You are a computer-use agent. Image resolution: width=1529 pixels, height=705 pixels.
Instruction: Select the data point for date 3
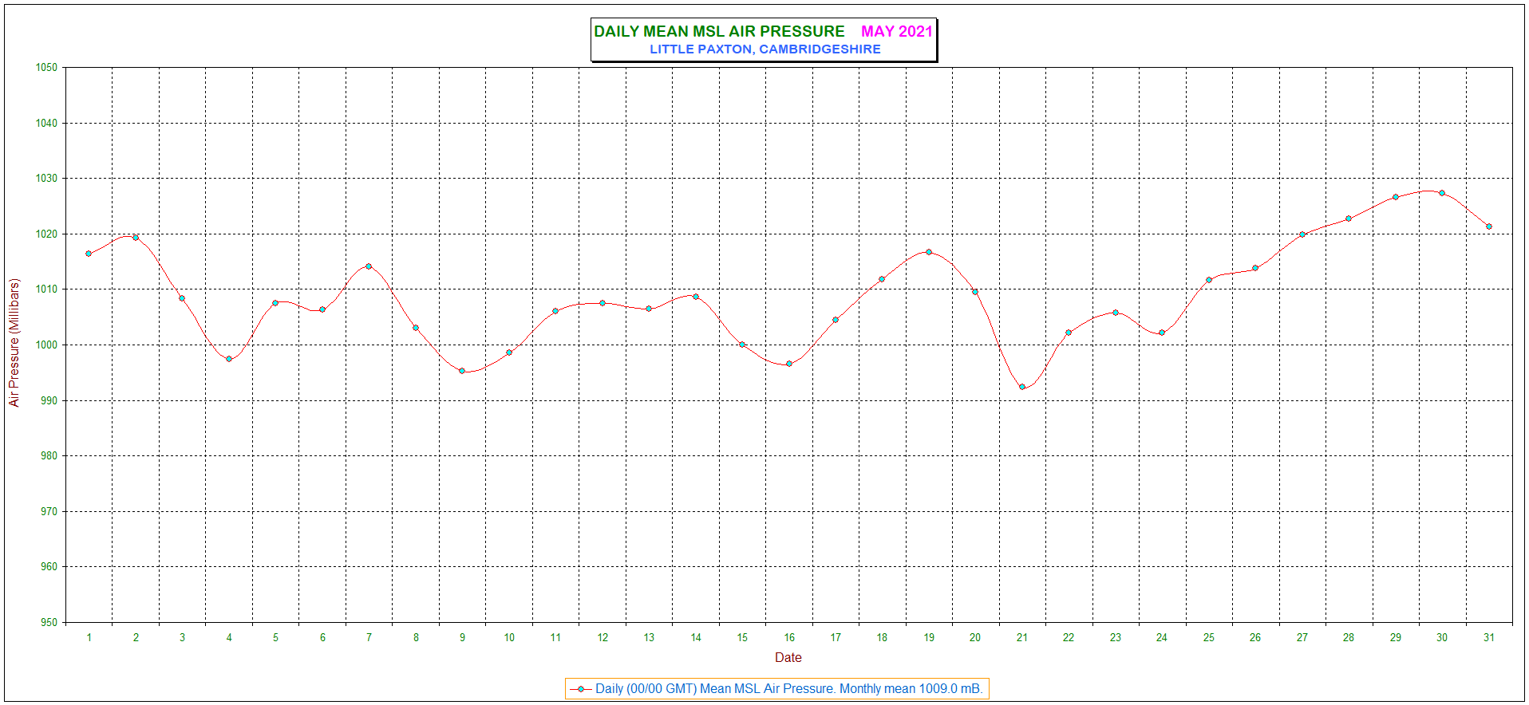182,298
